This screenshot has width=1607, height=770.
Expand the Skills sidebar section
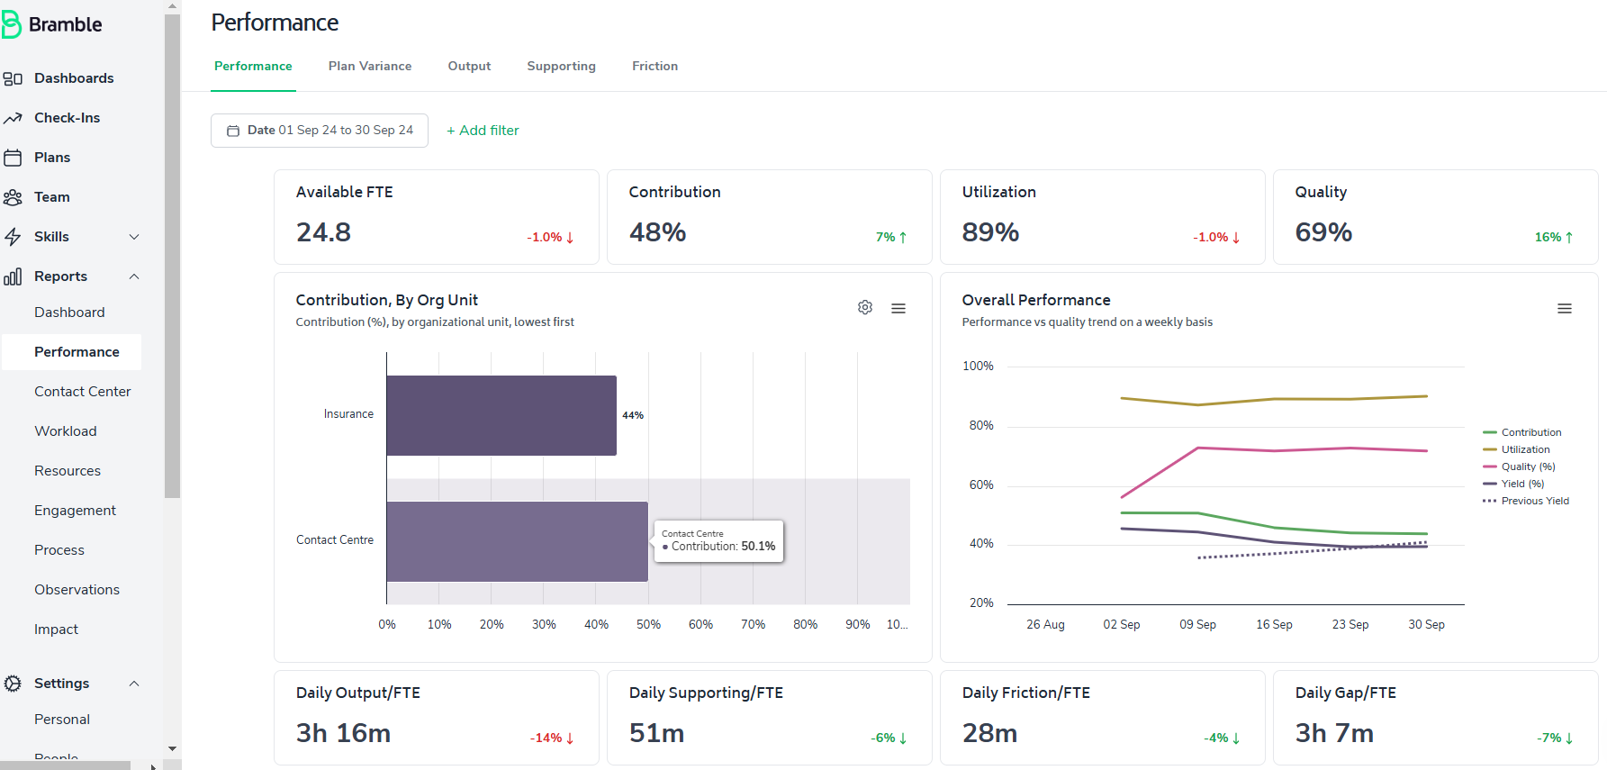click(134, 237)
